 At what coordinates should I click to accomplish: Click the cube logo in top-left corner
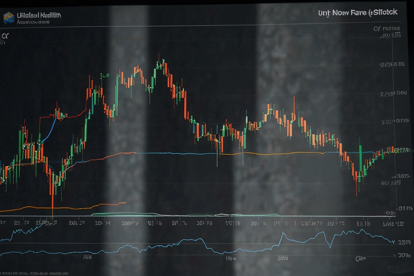pyautogui.click(x=9, y=18)
